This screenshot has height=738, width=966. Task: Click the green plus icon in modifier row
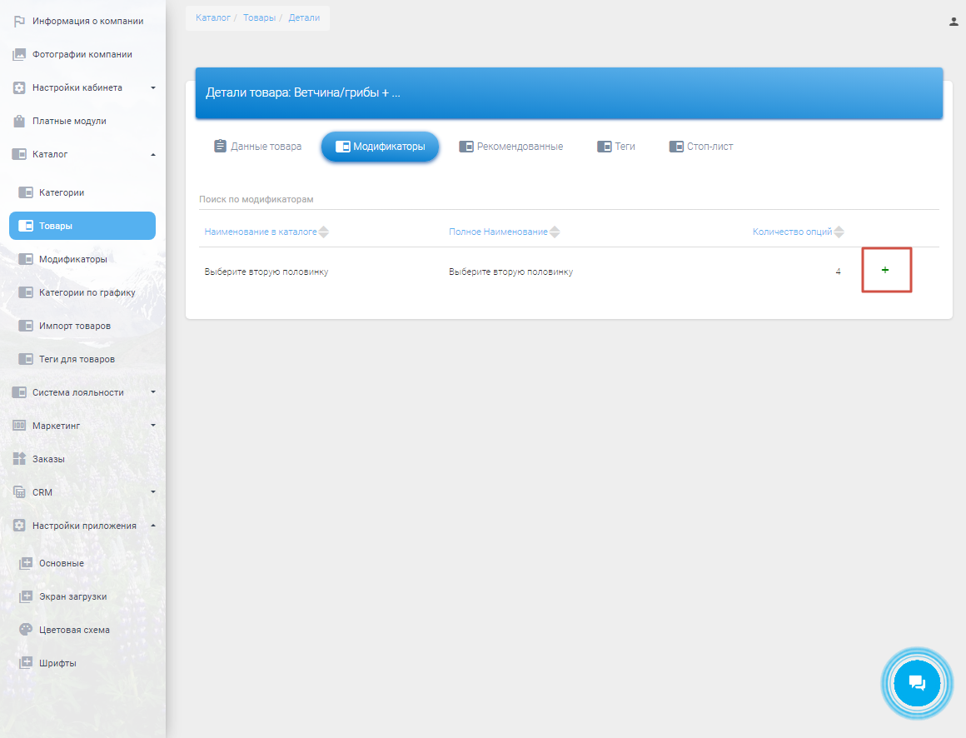coord(885,270)
